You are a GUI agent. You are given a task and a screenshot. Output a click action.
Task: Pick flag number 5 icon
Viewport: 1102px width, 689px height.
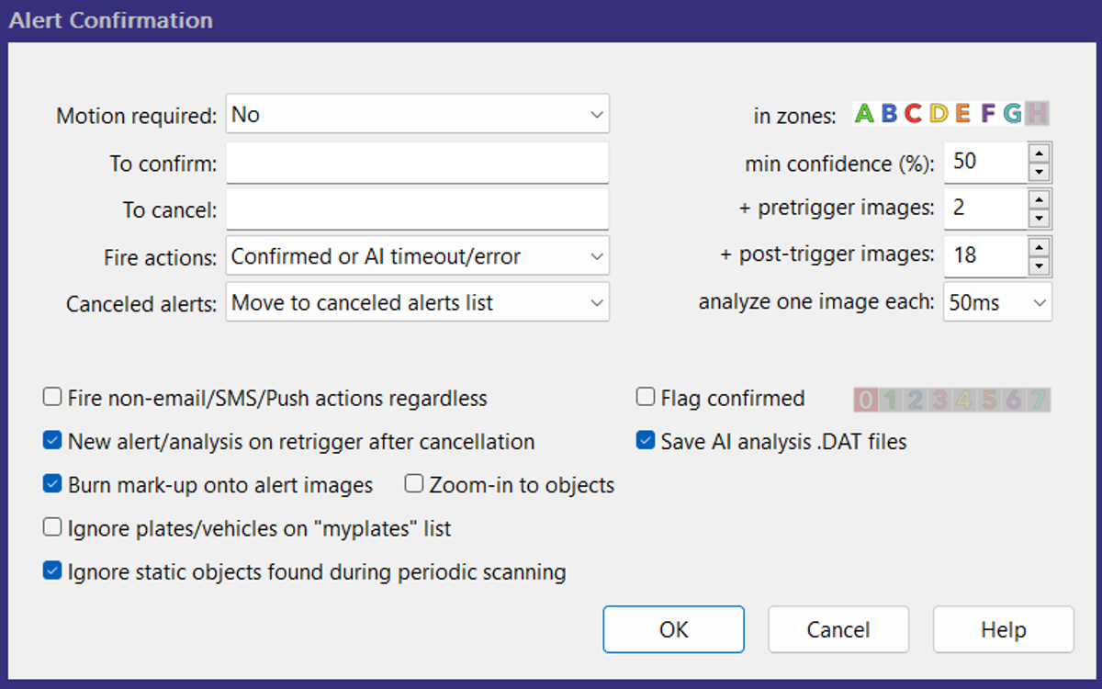989,400
